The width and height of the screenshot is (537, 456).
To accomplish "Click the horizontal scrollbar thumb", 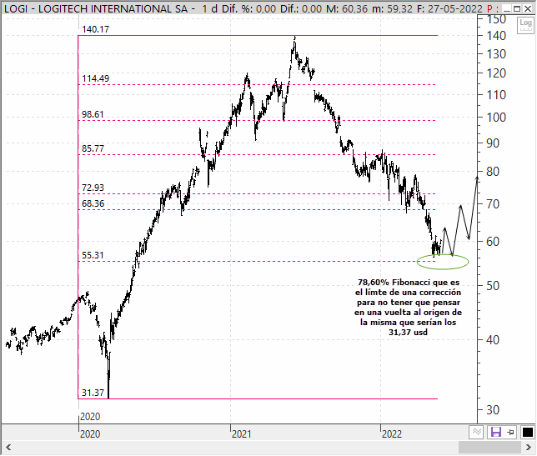I will point(489,448).
